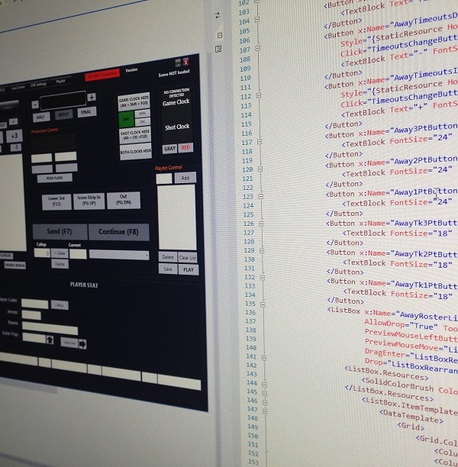Collapse the Away3PtButton block at line 117
458x467 pixels.
pos(260,142)
